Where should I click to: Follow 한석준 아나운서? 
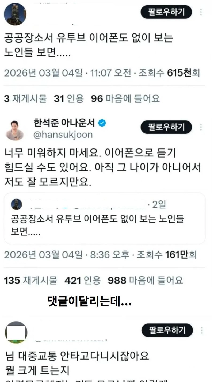tap(166, 127)
